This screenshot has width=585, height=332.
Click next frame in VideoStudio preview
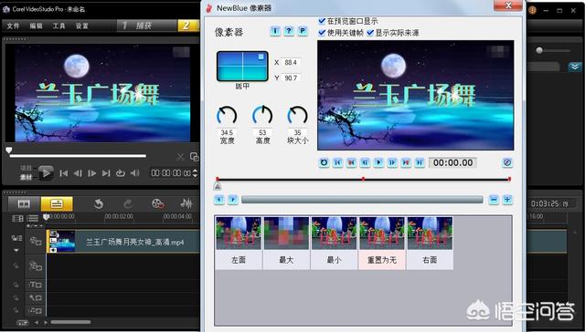click(91, 173)
